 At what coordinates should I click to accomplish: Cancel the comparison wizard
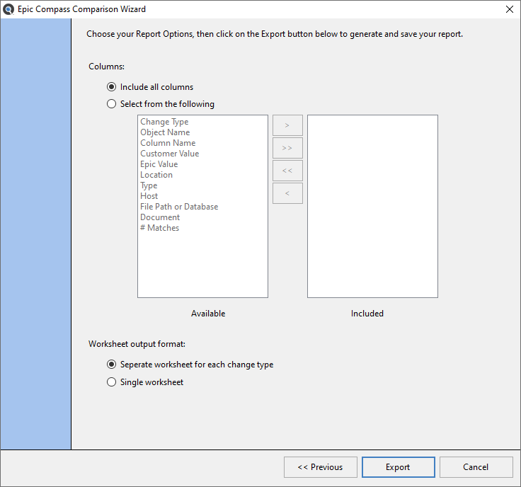click(x=476, y=467)
